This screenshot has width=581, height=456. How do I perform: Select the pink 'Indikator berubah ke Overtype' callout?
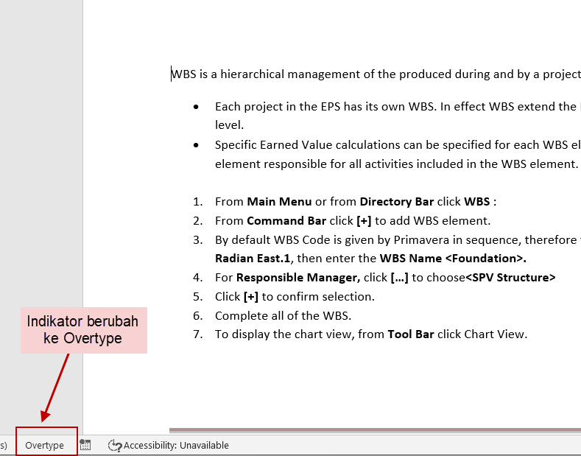tap(83, 329)
